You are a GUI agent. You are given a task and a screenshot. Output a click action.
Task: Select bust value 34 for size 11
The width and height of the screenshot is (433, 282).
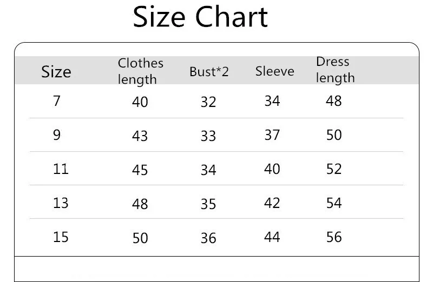point(208,170)
